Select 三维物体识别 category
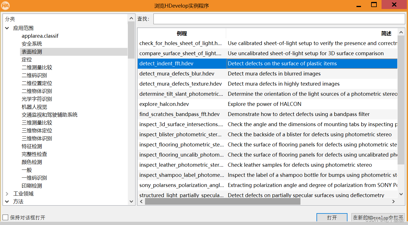408x225 pixels. coord(37,139)
